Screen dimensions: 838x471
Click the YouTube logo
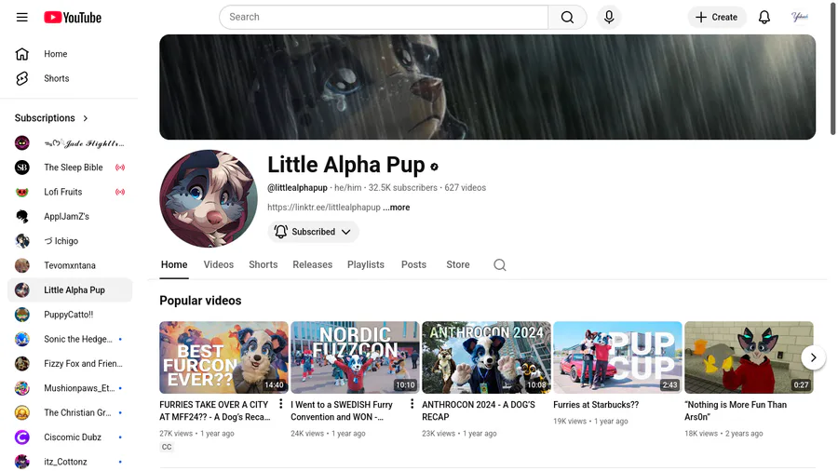[x=73, y=18]
